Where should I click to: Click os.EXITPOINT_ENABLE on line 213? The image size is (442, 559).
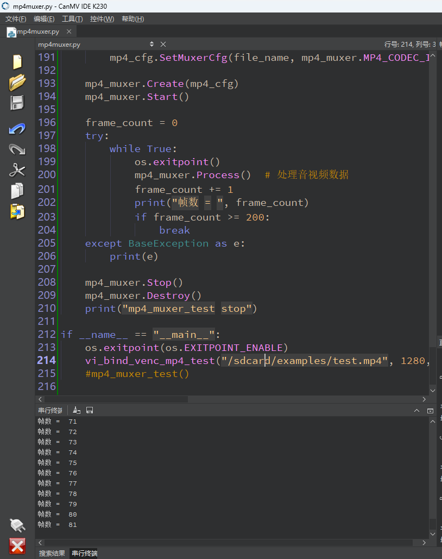coord(224,348)
